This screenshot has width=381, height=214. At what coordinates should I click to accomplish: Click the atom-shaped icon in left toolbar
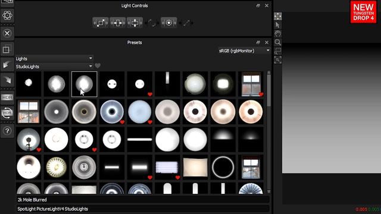coord(7,15)
